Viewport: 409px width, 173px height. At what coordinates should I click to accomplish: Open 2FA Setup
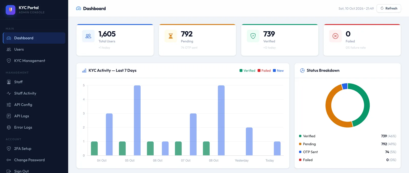34,149
